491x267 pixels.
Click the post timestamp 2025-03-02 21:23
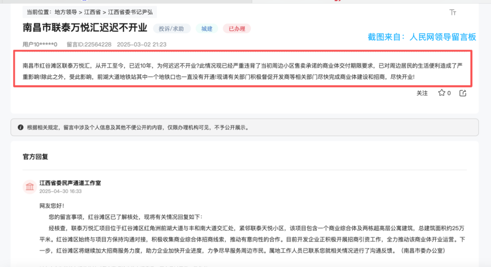click(142, 44)
